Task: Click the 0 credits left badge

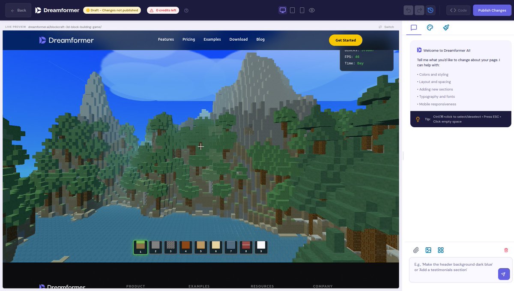Action: (163, 10)
